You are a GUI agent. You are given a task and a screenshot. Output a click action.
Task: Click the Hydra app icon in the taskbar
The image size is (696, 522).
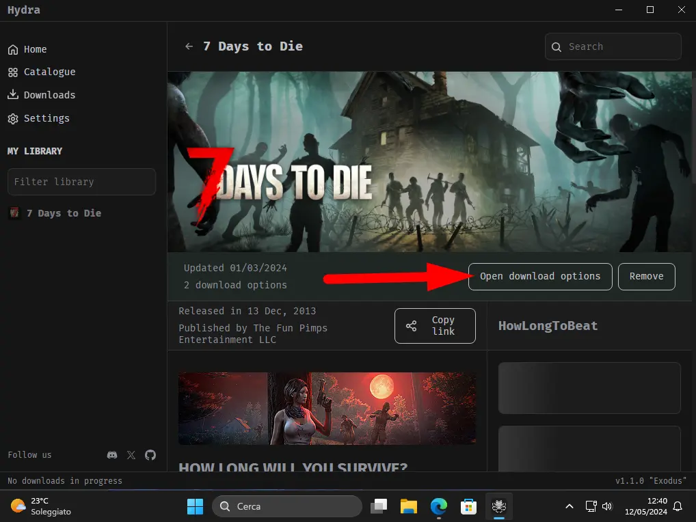(499, 506)
